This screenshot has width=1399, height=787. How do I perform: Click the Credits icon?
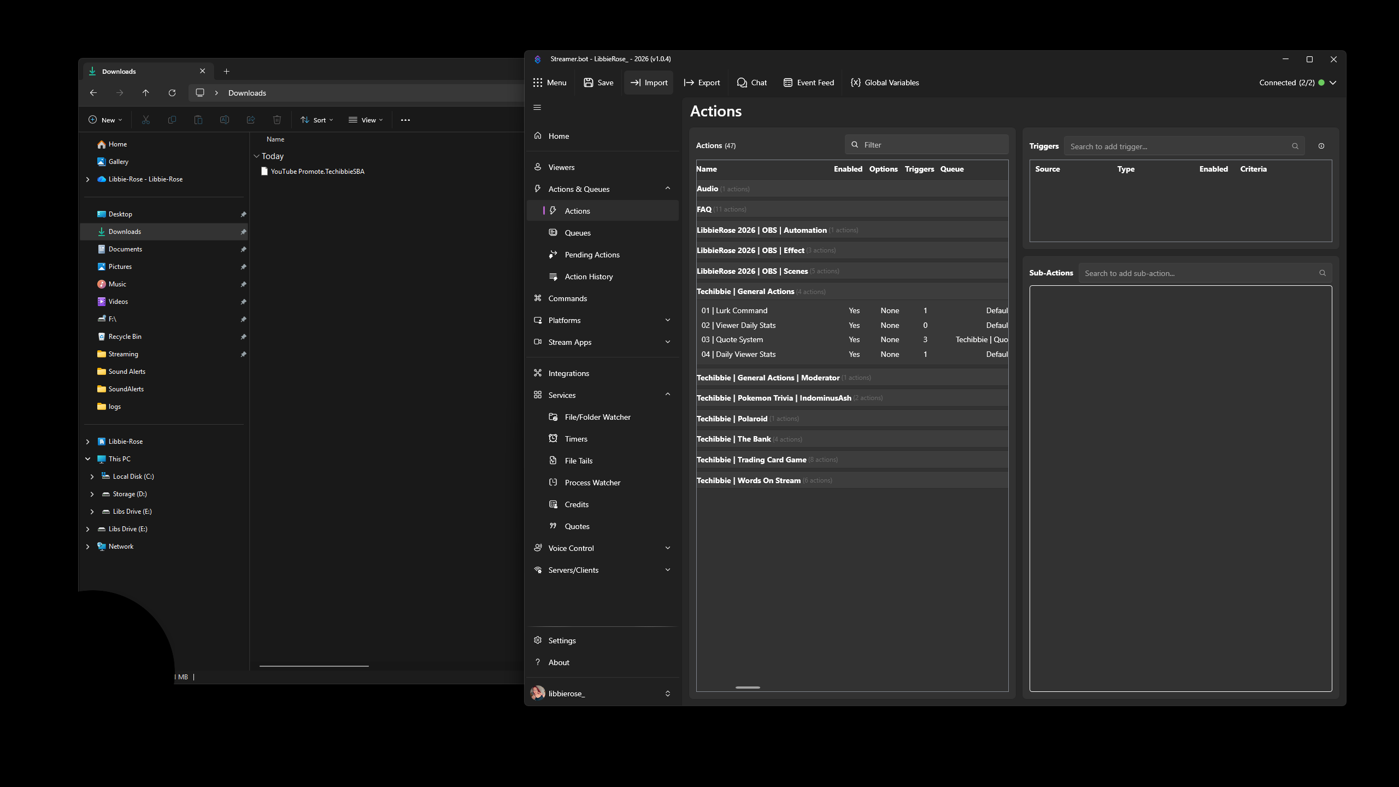(553, 504)
